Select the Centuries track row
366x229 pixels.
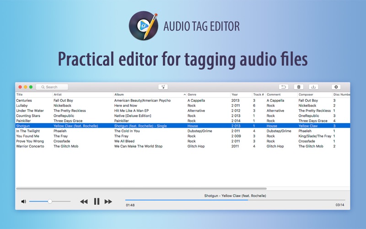point(183,100)
